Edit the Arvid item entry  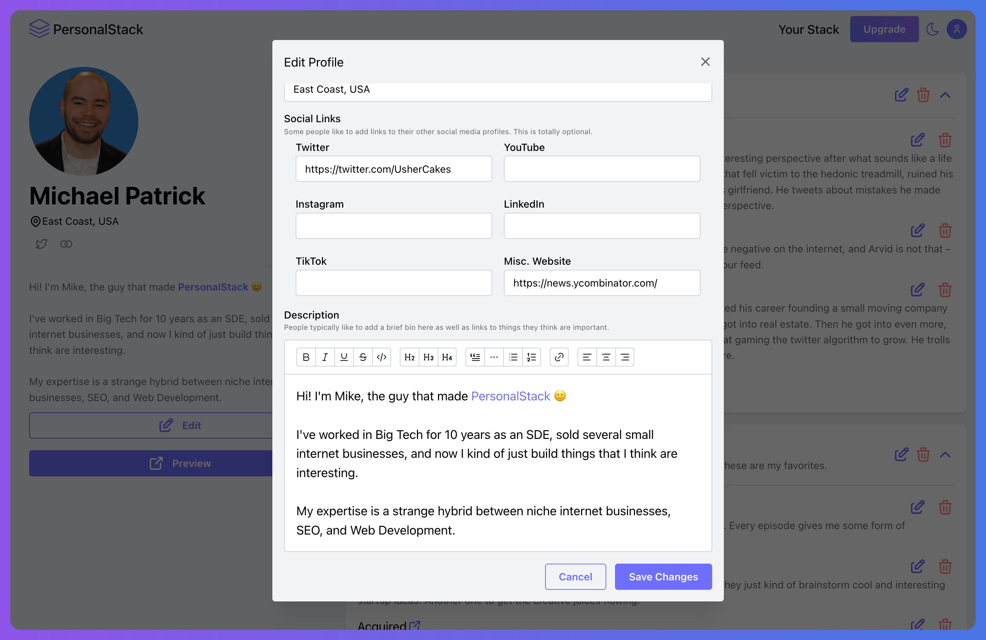click(918, 231)
